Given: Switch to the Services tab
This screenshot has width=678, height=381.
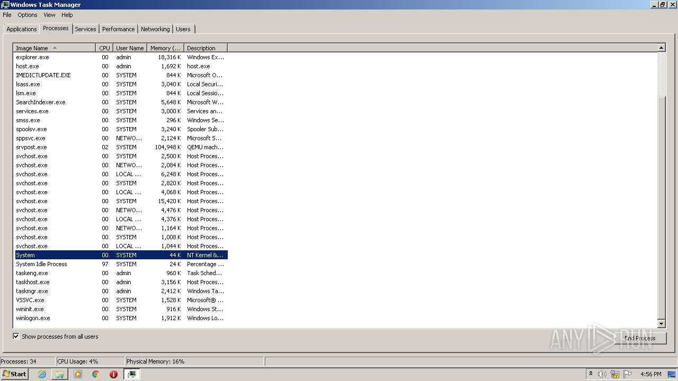Looking at the screenshot, I should (x=85, y=29).
